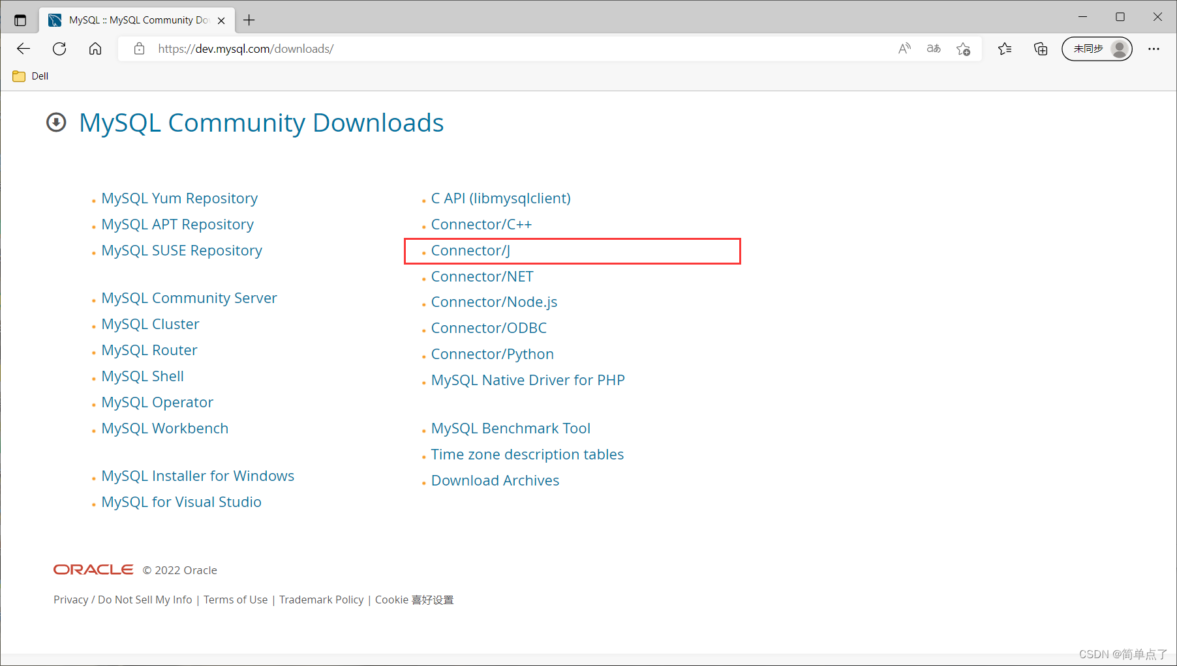Open the profile sync button
The image size is (1177, 666).
1097,49
